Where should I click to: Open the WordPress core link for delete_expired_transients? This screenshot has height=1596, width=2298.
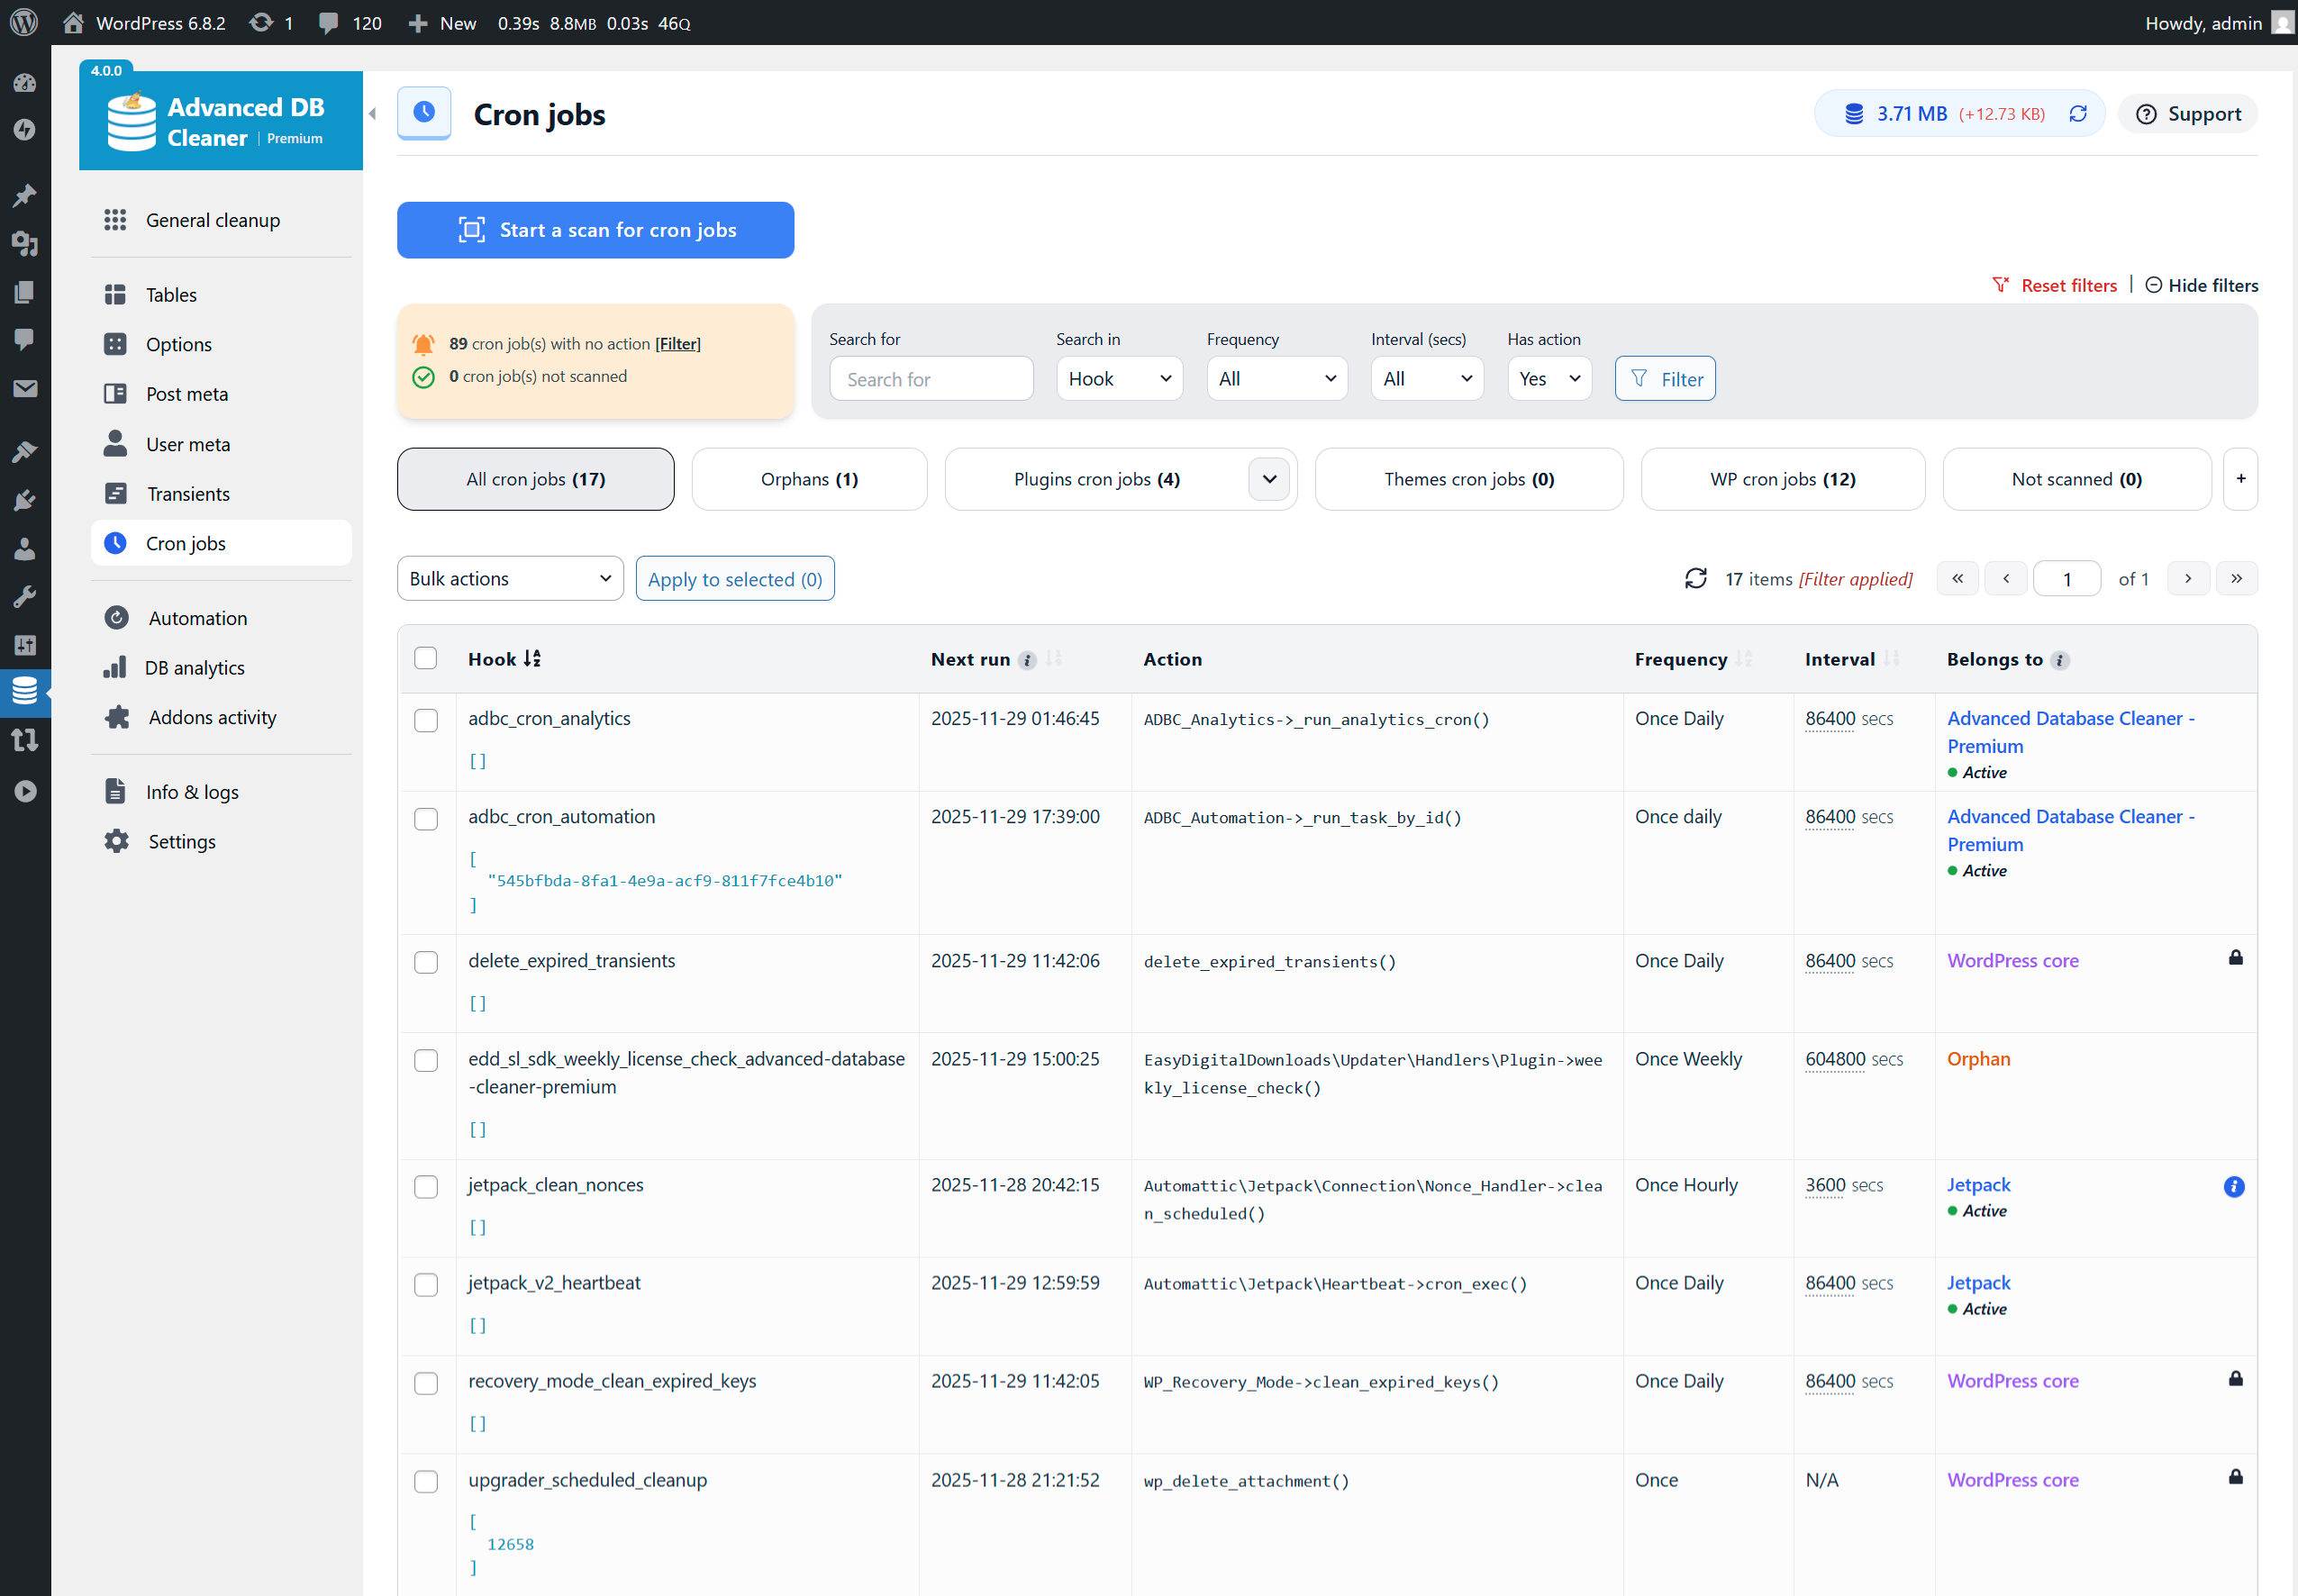[2012, 961]
